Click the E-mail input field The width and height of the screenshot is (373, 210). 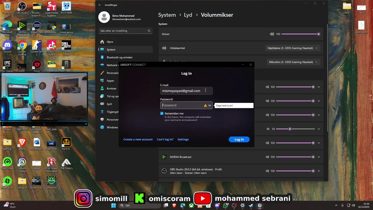point(186,91)
